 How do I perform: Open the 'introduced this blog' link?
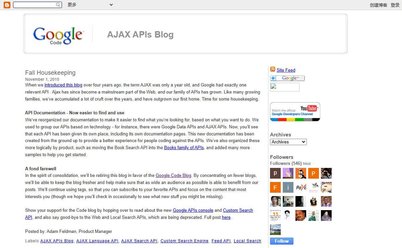click(x=63, y=85)
